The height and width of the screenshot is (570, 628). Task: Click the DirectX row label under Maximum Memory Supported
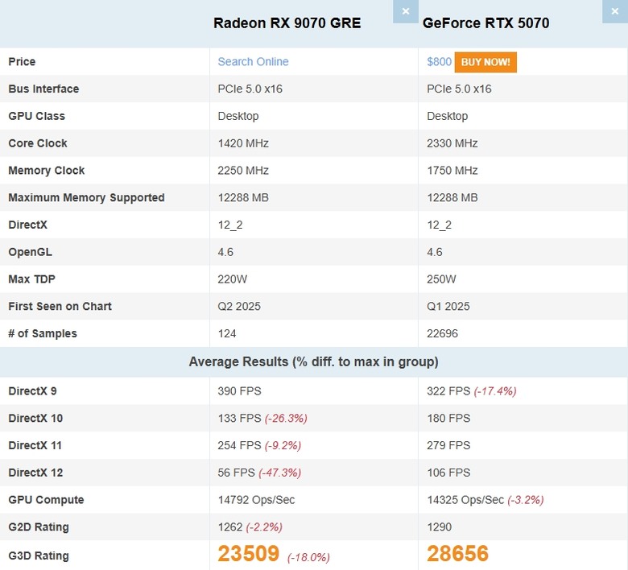pos(27,225)
